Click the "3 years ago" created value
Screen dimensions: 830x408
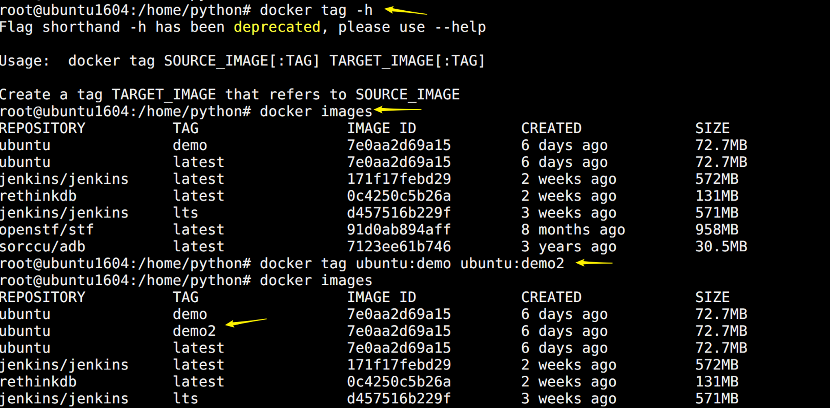[569, 247]
